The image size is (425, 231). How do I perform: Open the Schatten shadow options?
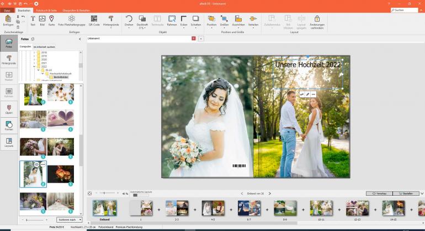click(x=196, y=21)
